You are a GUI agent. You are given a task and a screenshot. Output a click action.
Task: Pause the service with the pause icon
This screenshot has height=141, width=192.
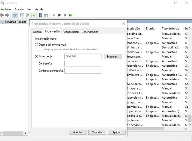pyautogui.click(x=65, y=15)
